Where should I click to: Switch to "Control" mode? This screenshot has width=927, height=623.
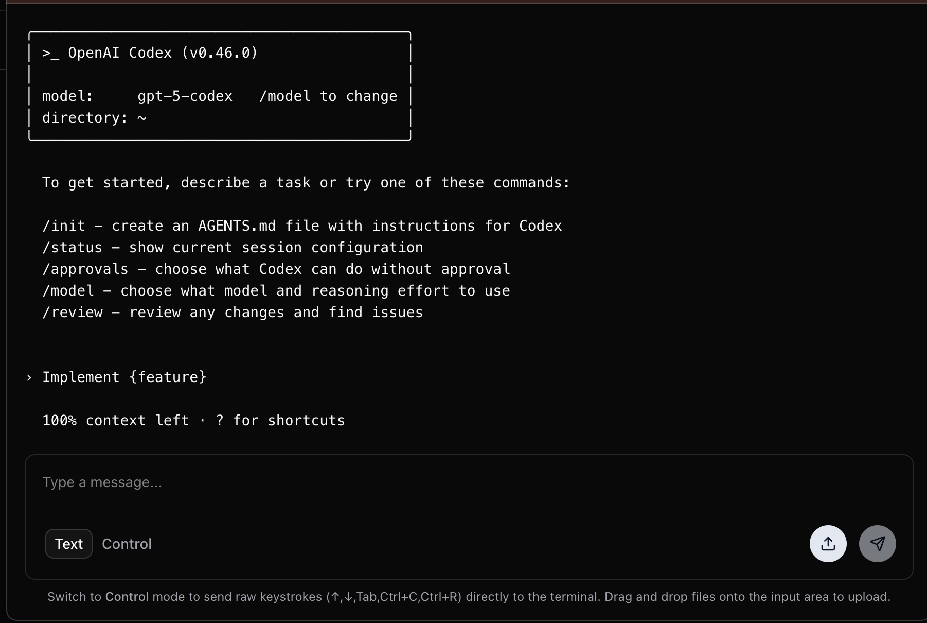pos(127,544)
